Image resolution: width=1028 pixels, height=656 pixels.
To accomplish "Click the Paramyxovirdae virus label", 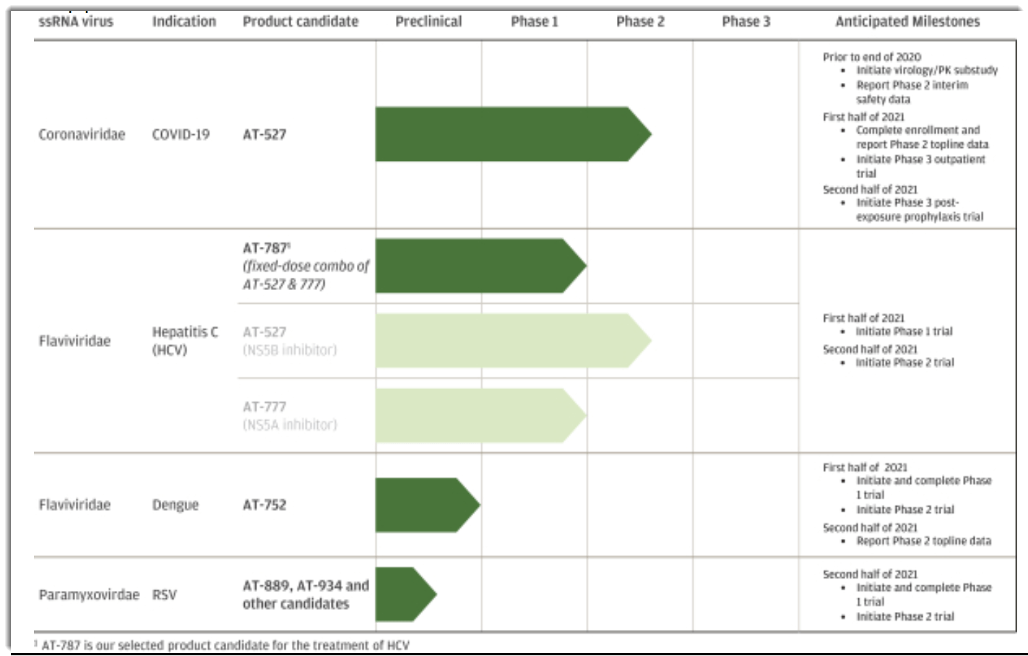I will click(x=89, y=595).
